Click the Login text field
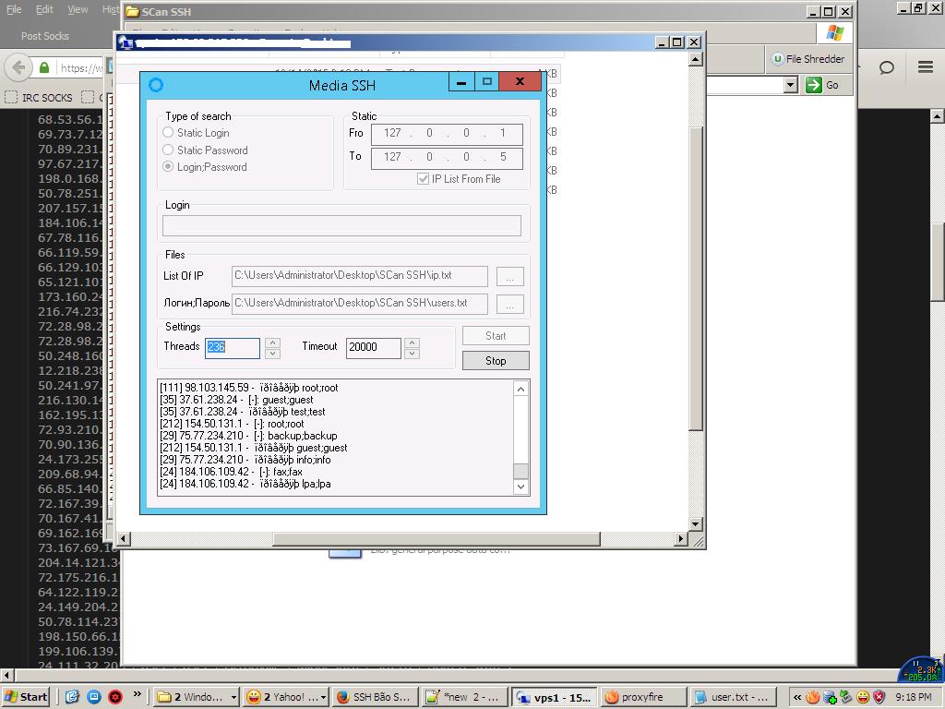Viewport: 945px width, 709px height. (341, 225)
